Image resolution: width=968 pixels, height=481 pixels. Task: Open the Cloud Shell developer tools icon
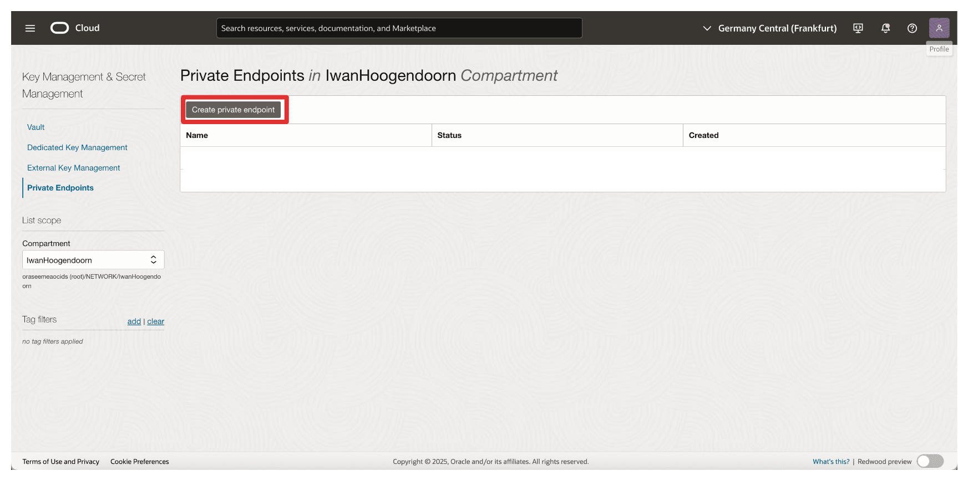click(x=858, y=28)
